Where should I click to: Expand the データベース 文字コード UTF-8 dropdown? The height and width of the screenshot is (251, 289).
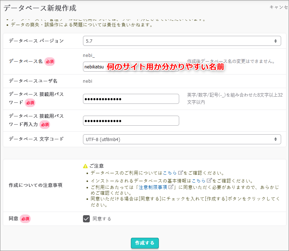[182, 139]
